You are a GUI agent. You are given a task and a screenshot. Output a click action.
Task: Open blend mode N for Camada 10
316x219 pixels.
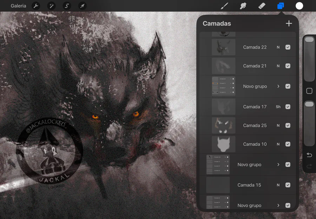coord(278,144)
